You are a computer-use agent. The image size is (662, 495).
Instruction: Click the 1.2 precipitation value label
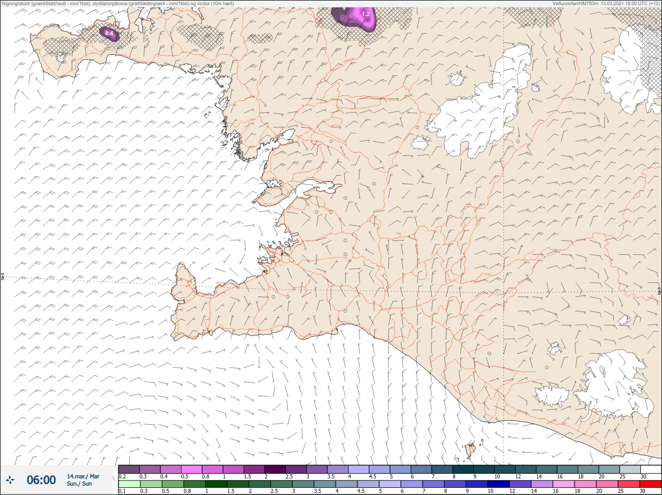pyautogui.click(x=366, y=14)
